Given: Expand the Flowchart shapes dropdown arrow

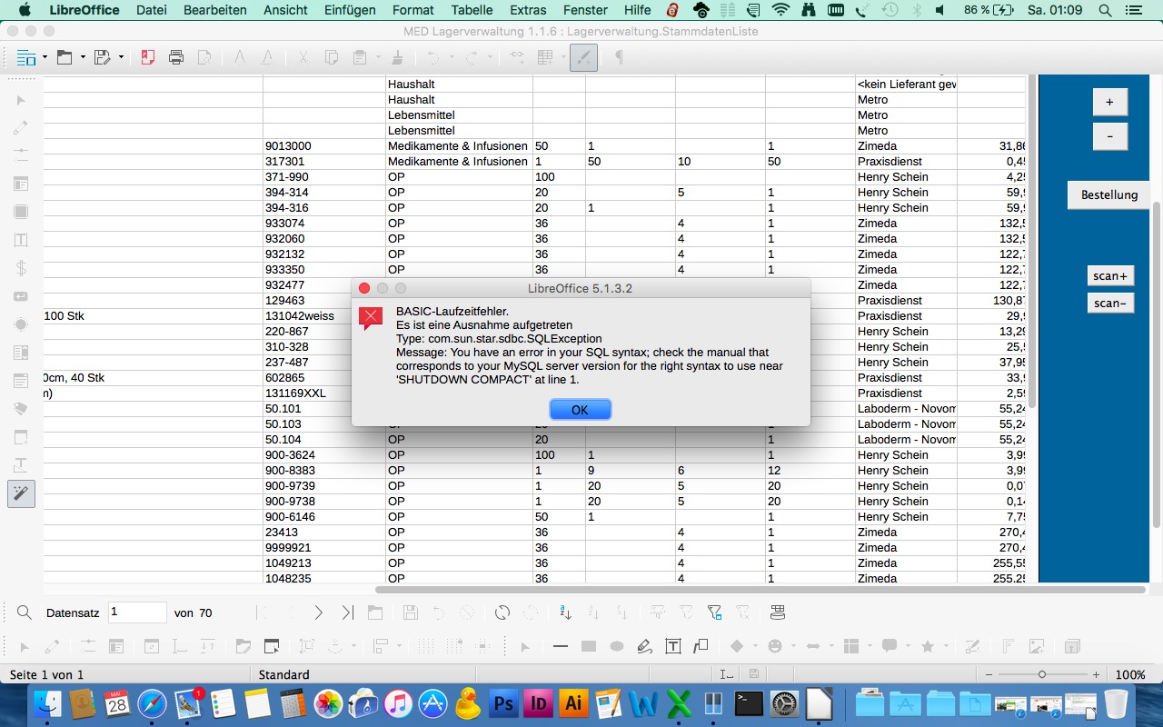Looking at the screenshot, I should coord(870,646).
